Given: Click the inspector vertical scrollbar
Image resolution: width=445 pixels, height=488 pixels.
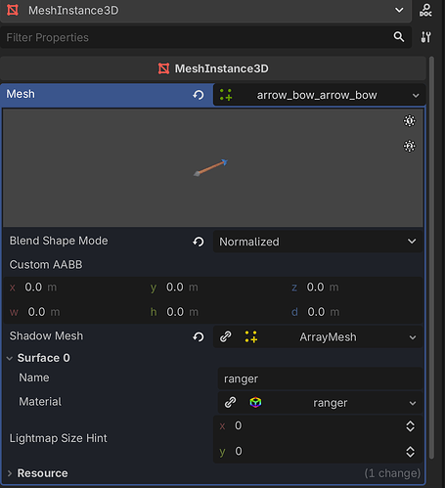Looking at the screenshot, I should [x=431, y=257].
